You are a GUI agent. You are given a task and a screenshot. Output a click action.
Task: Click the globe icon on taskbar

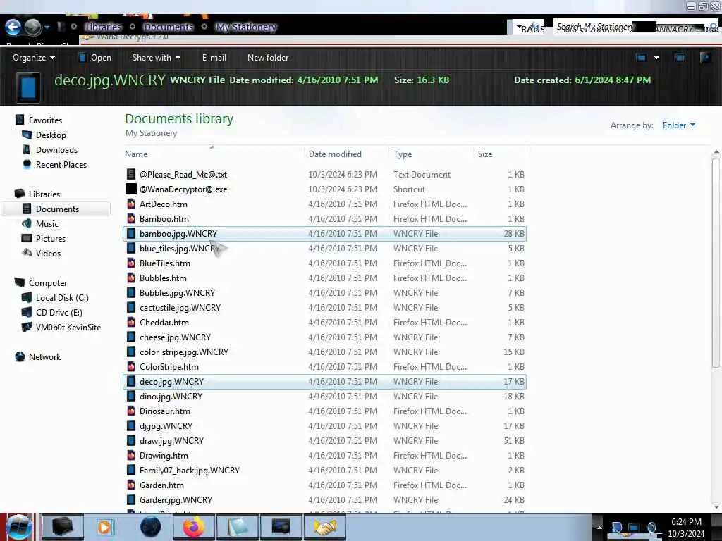pyautogui.click(x=150, y=527)
